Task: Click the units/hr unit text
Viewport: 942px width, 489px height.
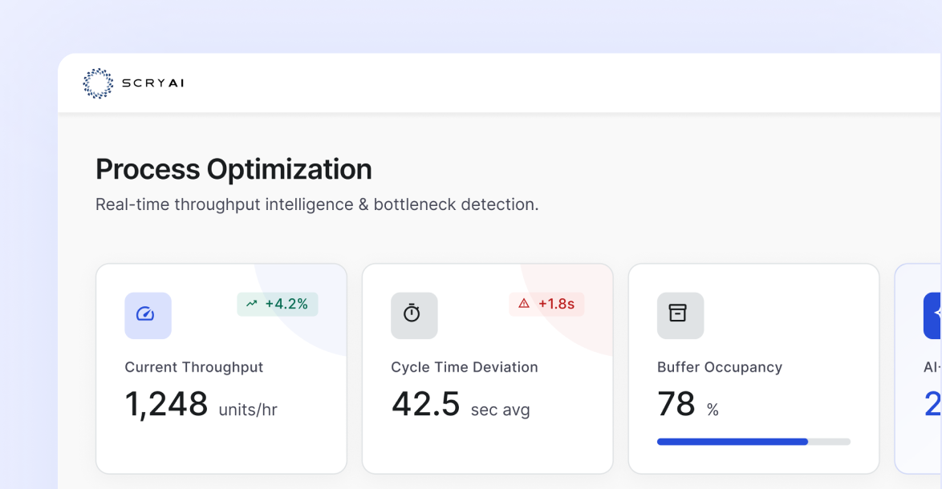Action: [247, 410]
